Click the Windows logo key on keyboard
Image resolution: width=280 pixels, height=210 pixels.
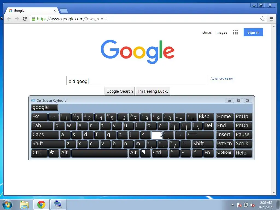pyautogui.click(x=54, y=153)
